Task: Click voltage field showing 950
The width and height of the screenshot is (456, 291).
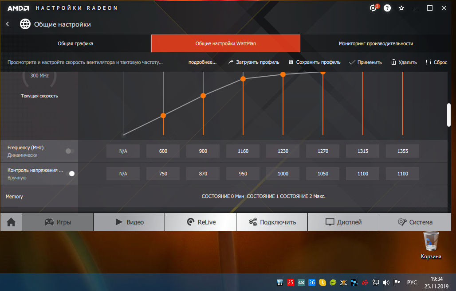Action: [x=243, y=174]
